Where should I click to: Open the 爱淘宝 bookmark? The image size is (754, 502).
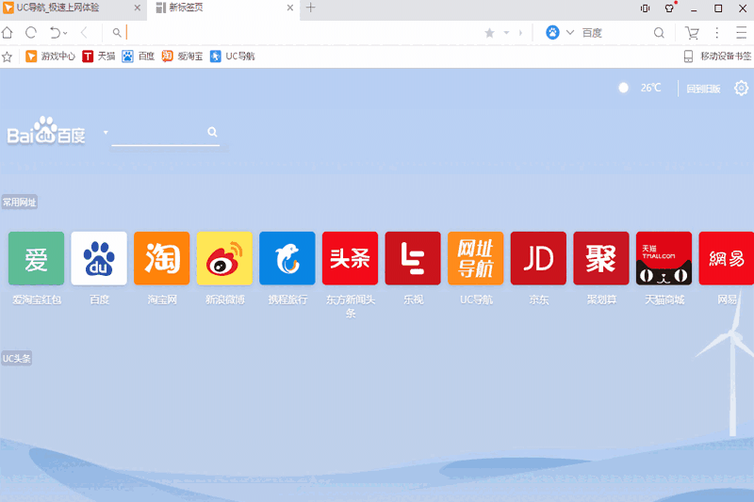pos(182,57)
